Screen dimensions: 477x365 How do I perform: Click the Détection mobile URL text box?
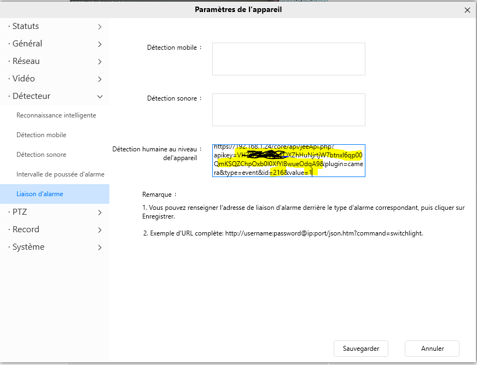(289, 59)
